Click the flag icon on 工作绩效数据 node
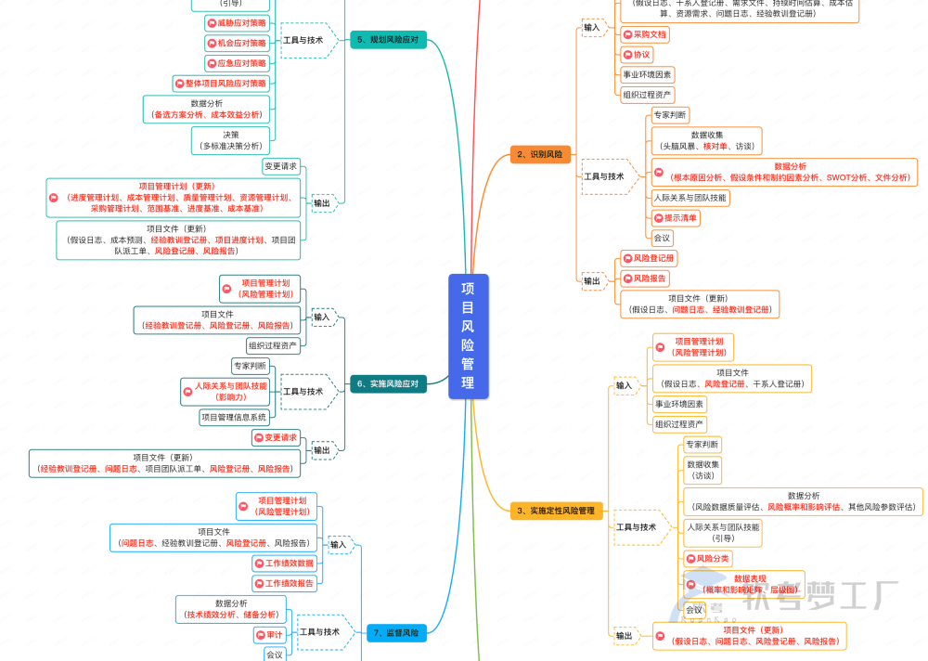Screen dimensions: 928x661 pos(259,563)
